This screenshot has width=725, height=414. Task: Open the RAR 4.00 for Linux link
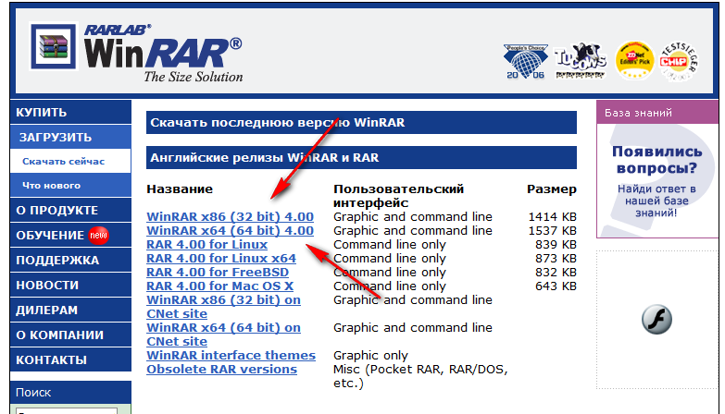(206, 245)
